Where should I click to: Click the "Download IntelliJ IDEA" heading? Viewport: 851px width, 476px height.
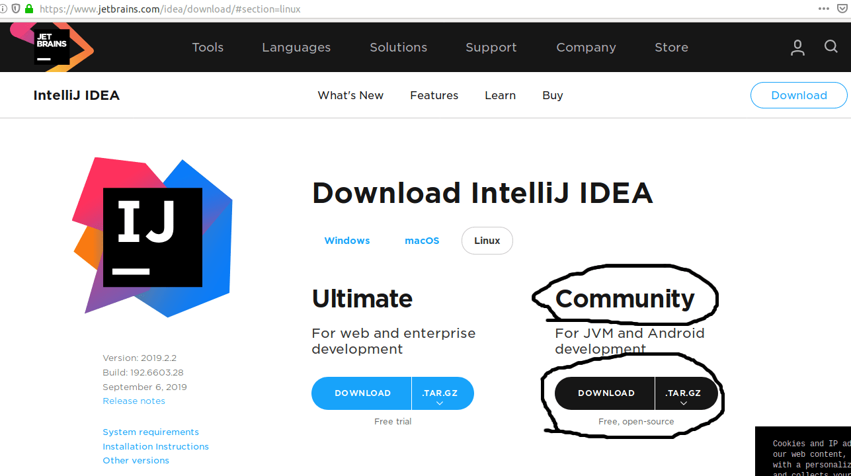[x=482, y=193]
